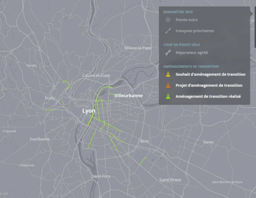
Task: Click the Saint-Fons map label
Action: [101, 176]
